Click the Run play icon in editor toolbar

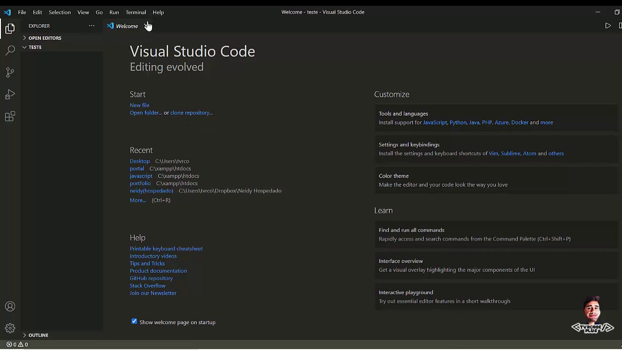pos(608,26)
